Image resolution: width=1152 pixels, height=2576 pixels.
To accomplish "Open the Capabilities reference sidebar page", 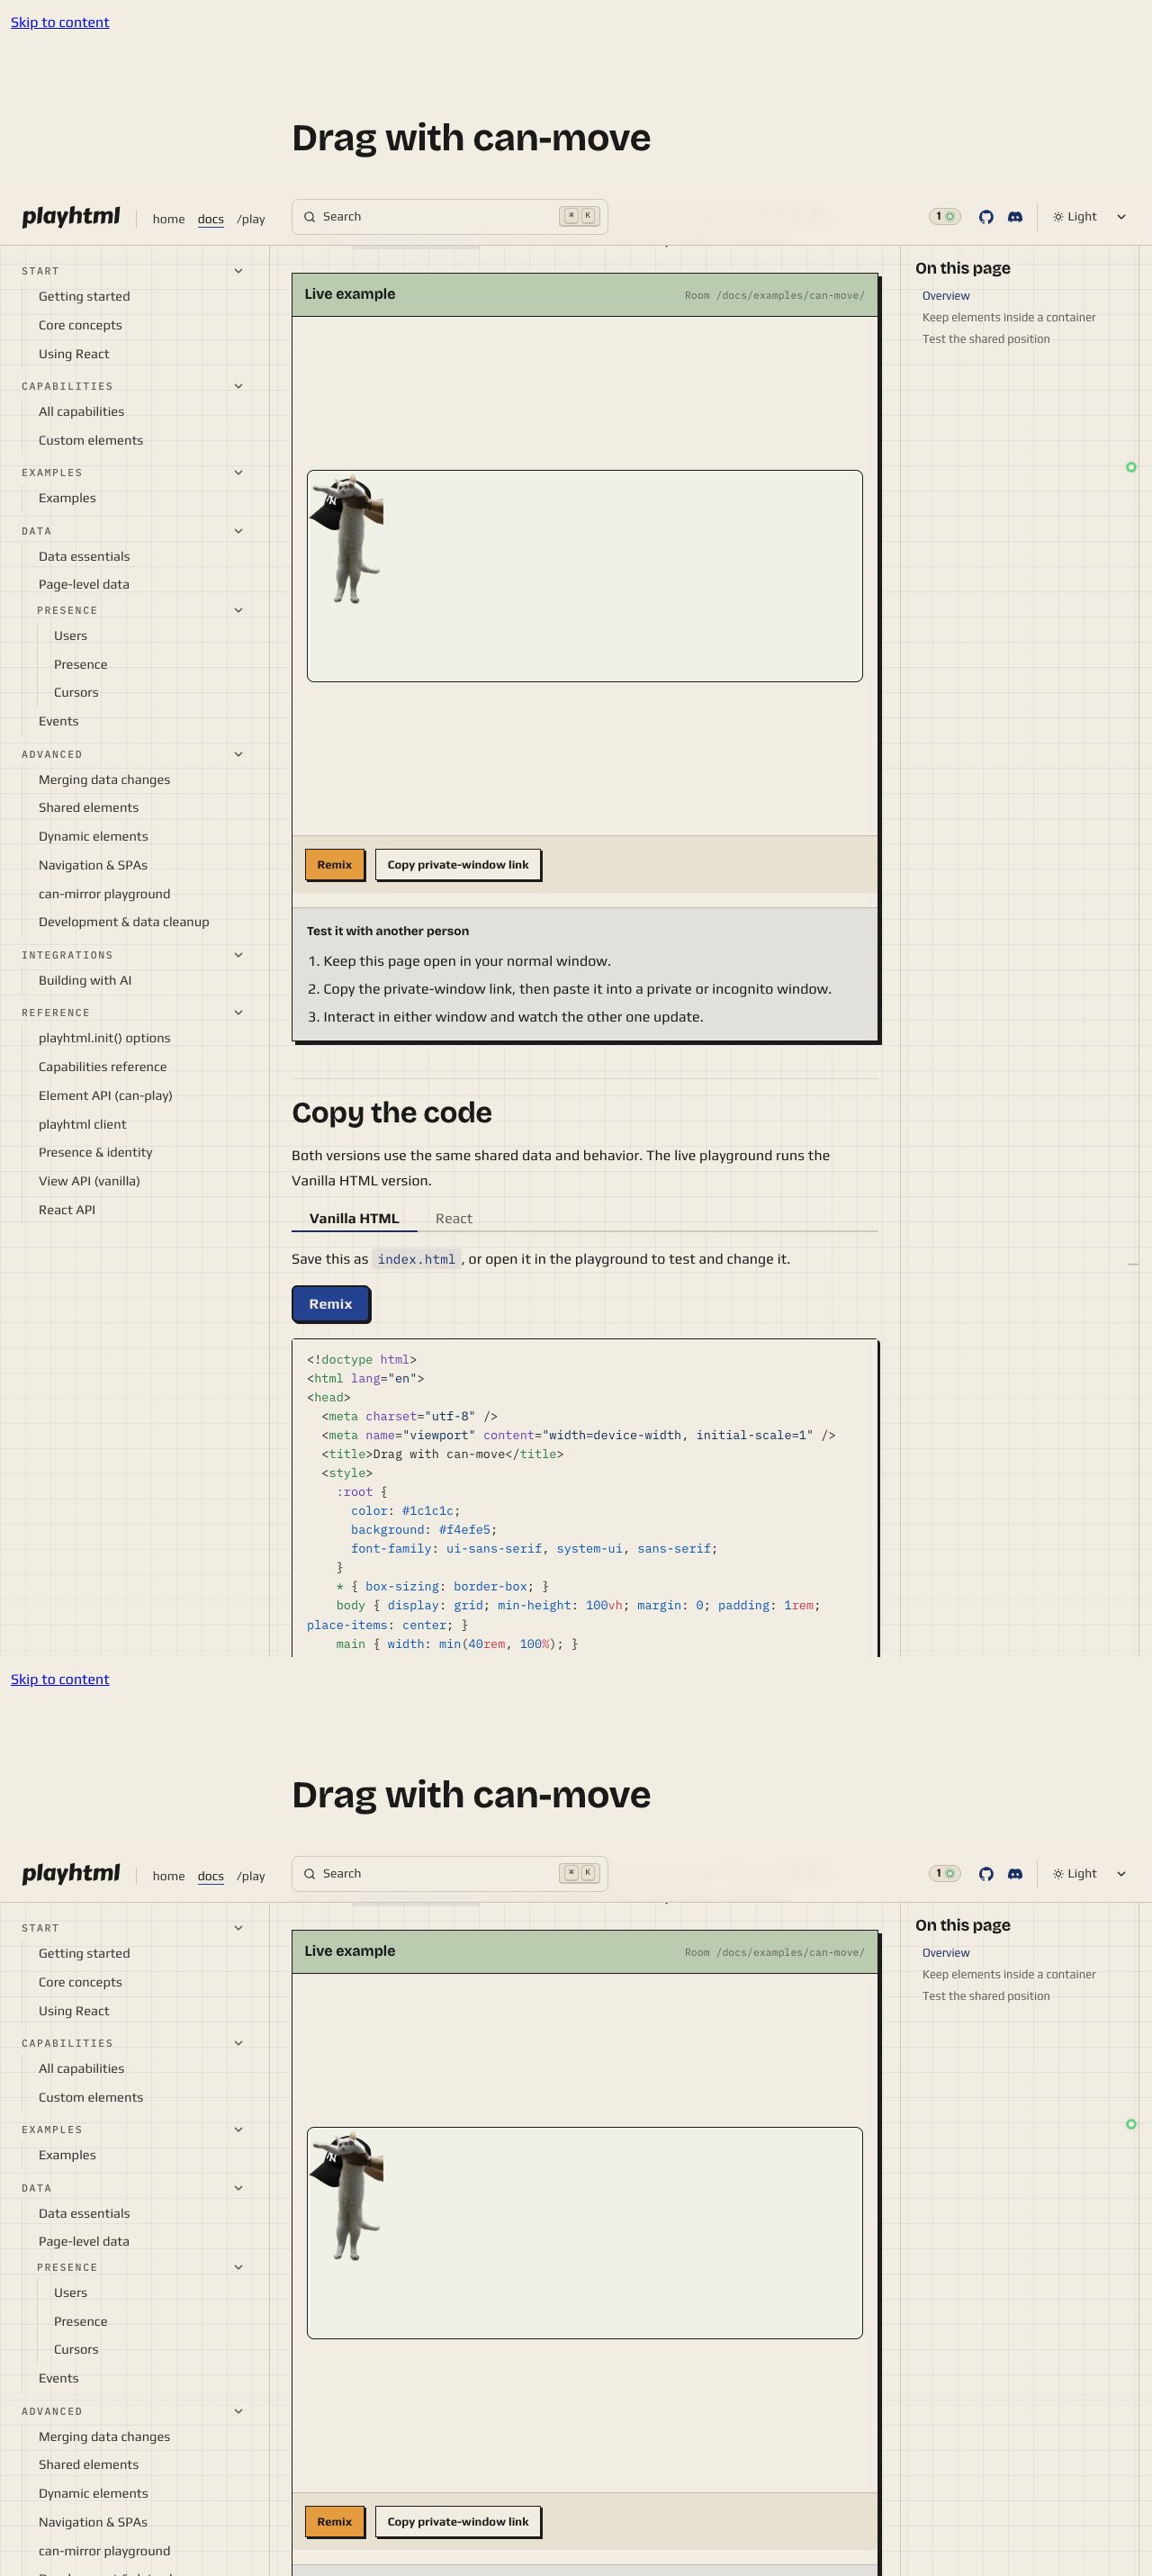I will click(x=102, y=1067).
